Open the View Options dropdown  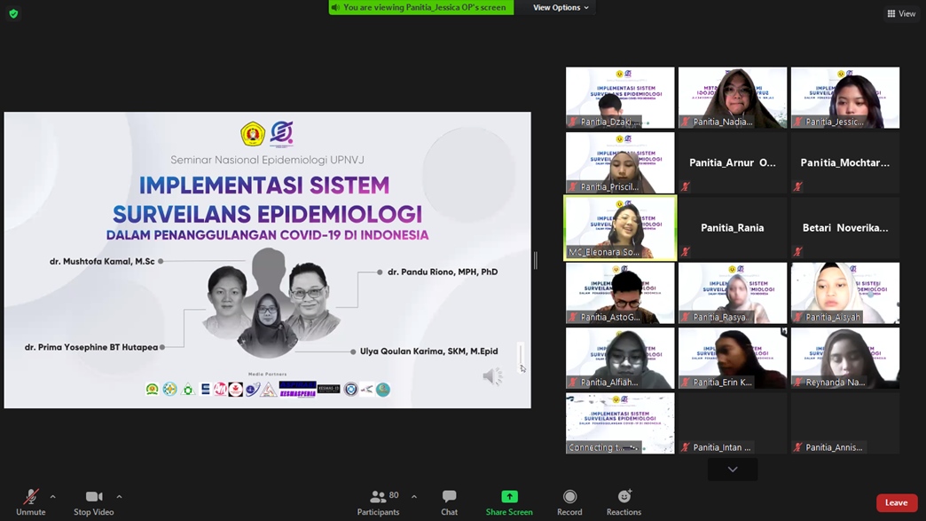[561, 8]
